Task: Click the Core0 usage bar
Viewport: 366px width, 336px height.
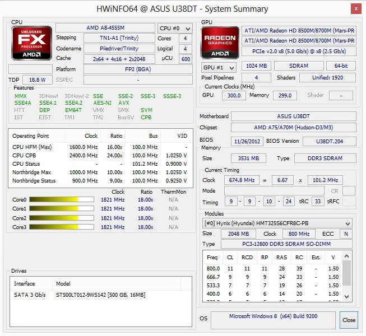Action: 62,199
